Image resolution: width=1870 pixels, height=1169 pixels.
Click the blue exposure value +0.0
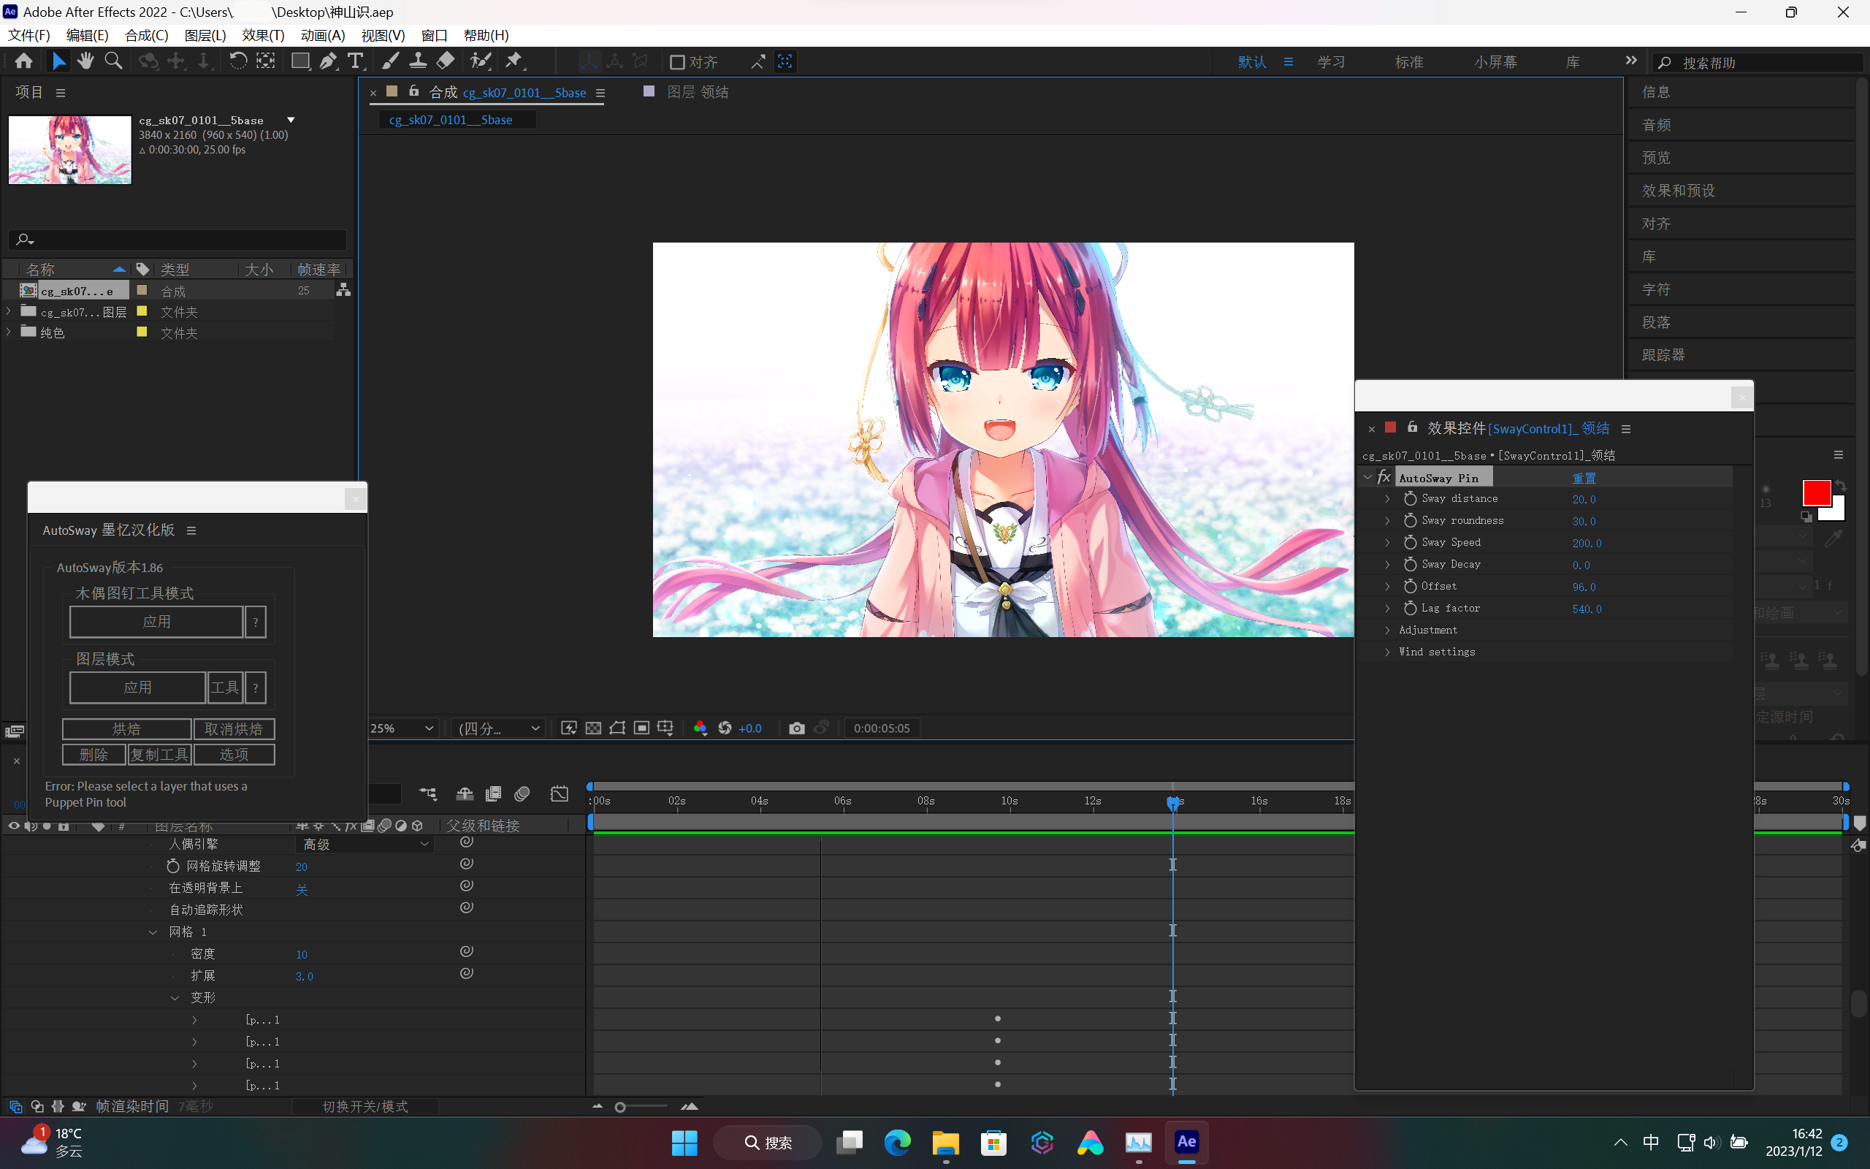(x=749, y=728)
